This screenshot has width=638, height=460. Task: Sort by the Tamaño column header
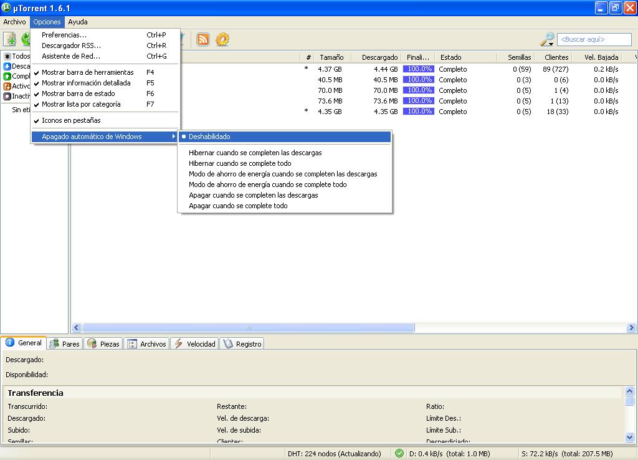point(332,57)
